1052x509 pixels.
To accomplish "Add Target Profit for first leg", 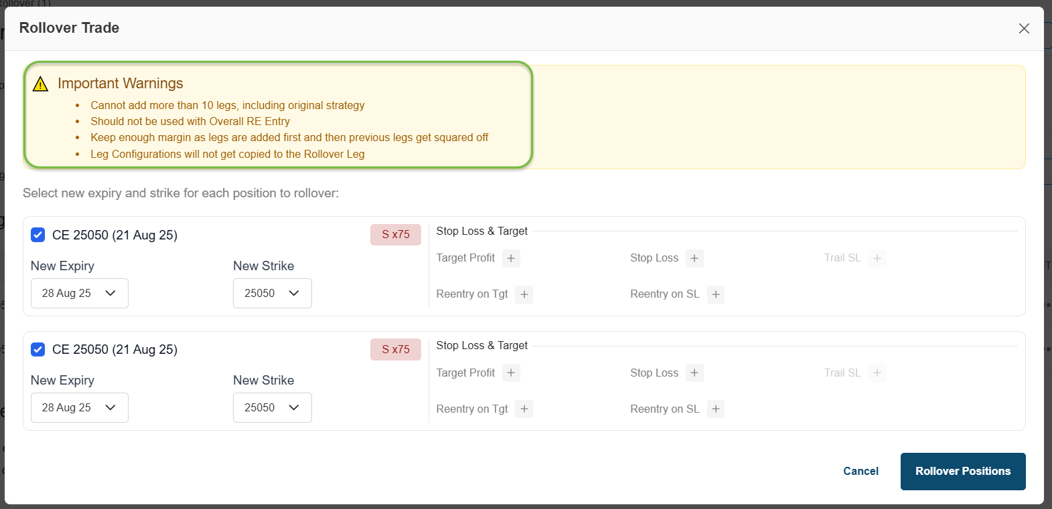I will [x=511, y=258].
